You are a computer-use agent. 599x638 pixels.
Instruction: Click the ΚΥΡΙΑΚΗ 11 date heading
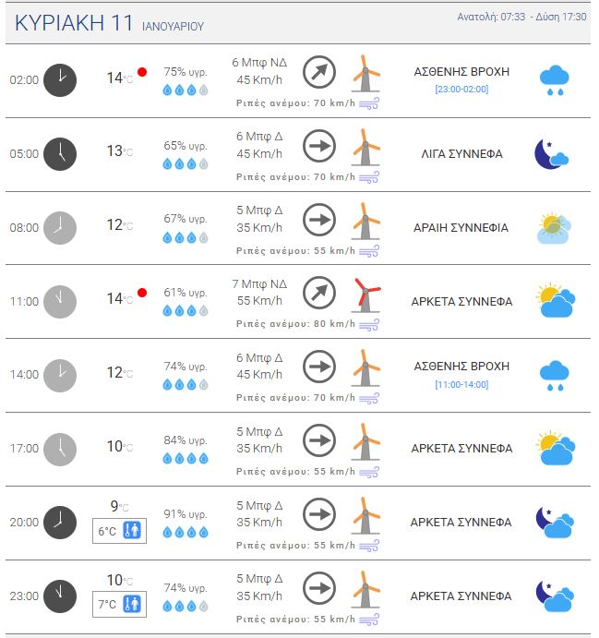74,24
